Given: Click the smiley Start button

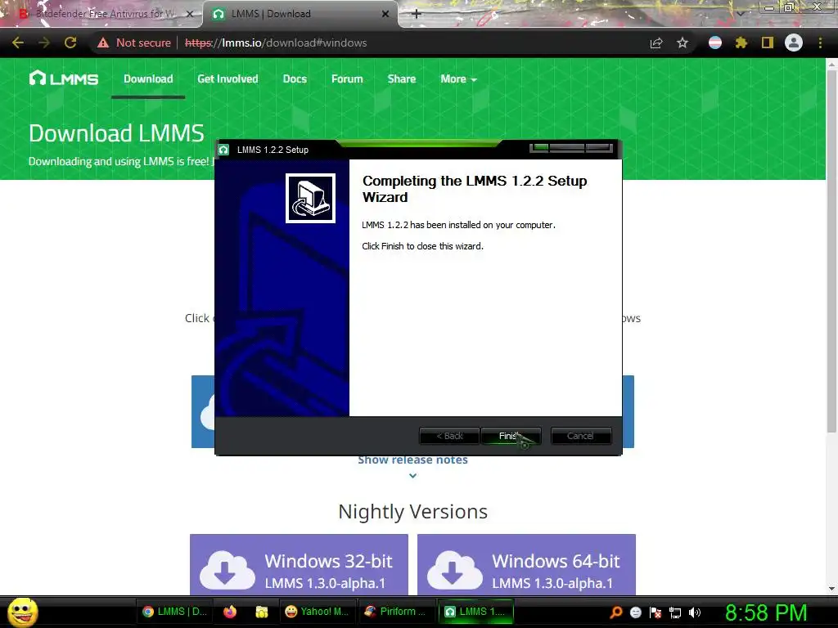Looking at the screenshot, I should pyautogui.click(x=22, y=612).
